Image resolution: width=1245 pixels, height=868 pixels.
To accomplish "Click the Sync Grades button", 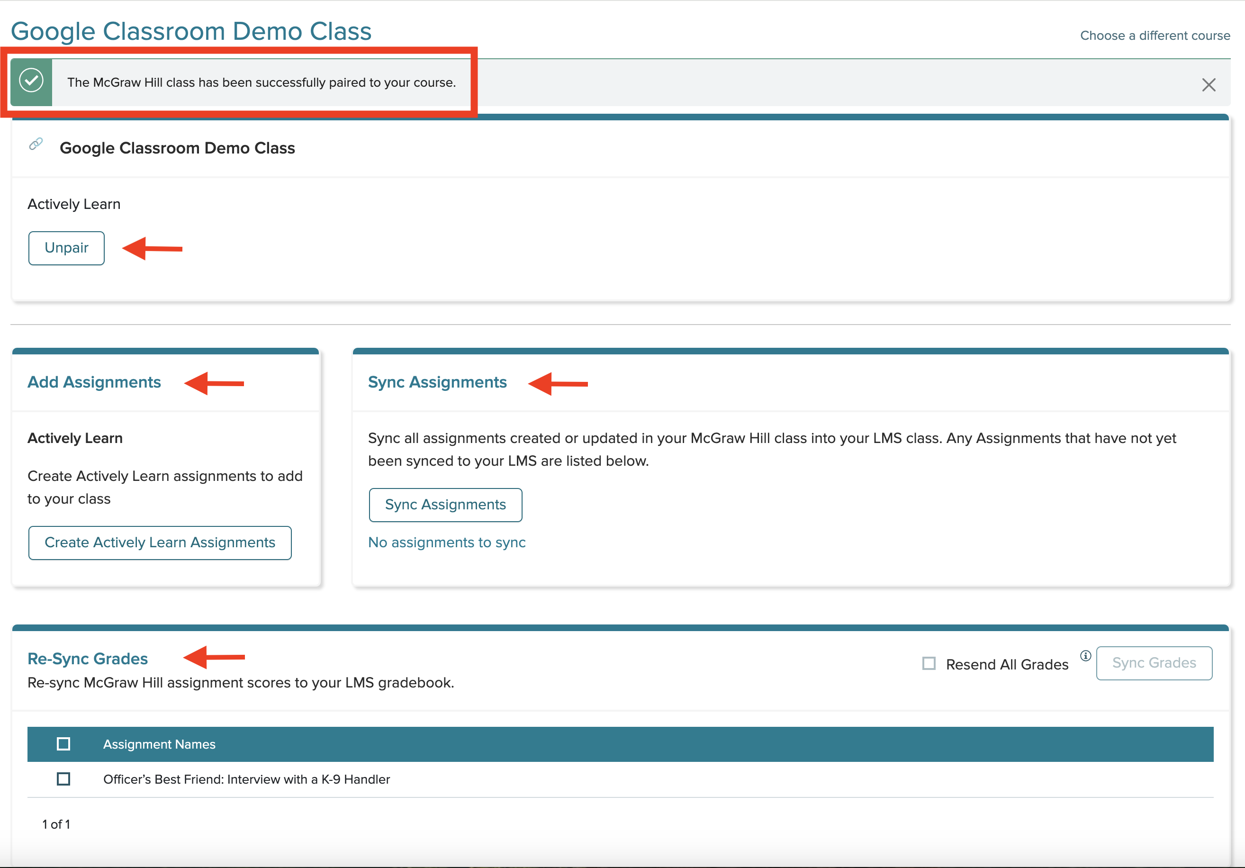I will click(1154, 662).
